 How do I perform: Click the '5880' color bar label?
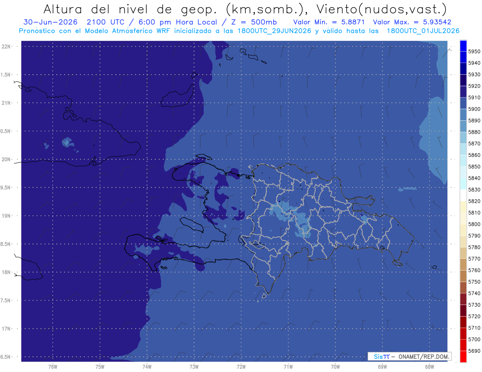click(x=474, y=132)
